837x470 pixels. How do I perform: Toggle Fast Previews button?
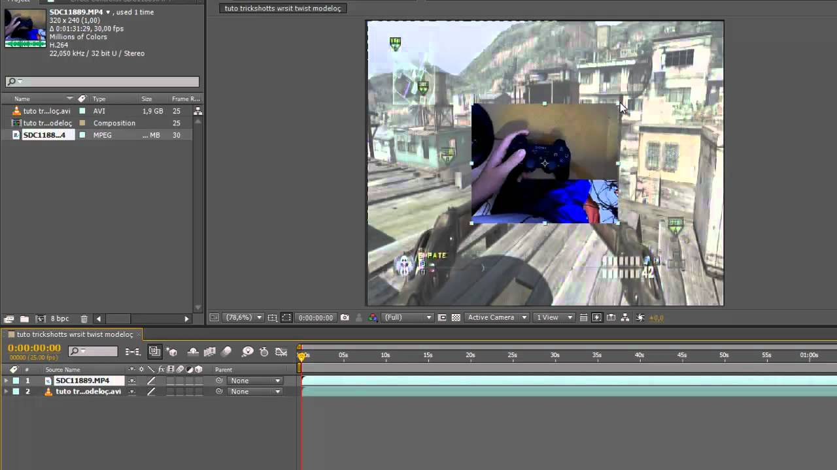coord(597,317)
